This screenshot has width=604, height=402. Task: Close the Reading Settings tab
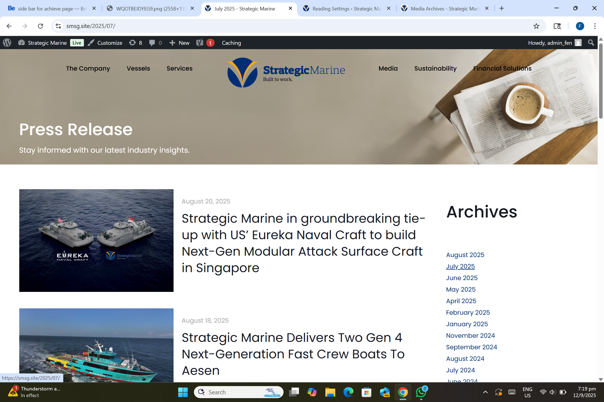pos(388,9)
